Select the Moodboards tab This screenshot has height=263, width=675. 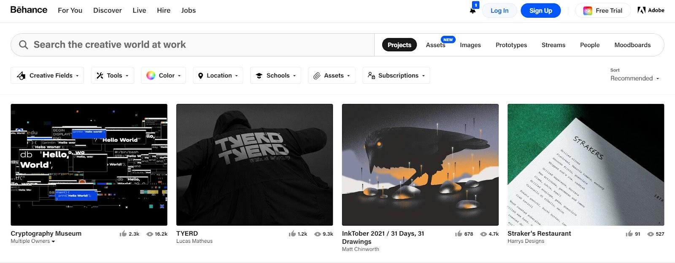click(632, 45)
